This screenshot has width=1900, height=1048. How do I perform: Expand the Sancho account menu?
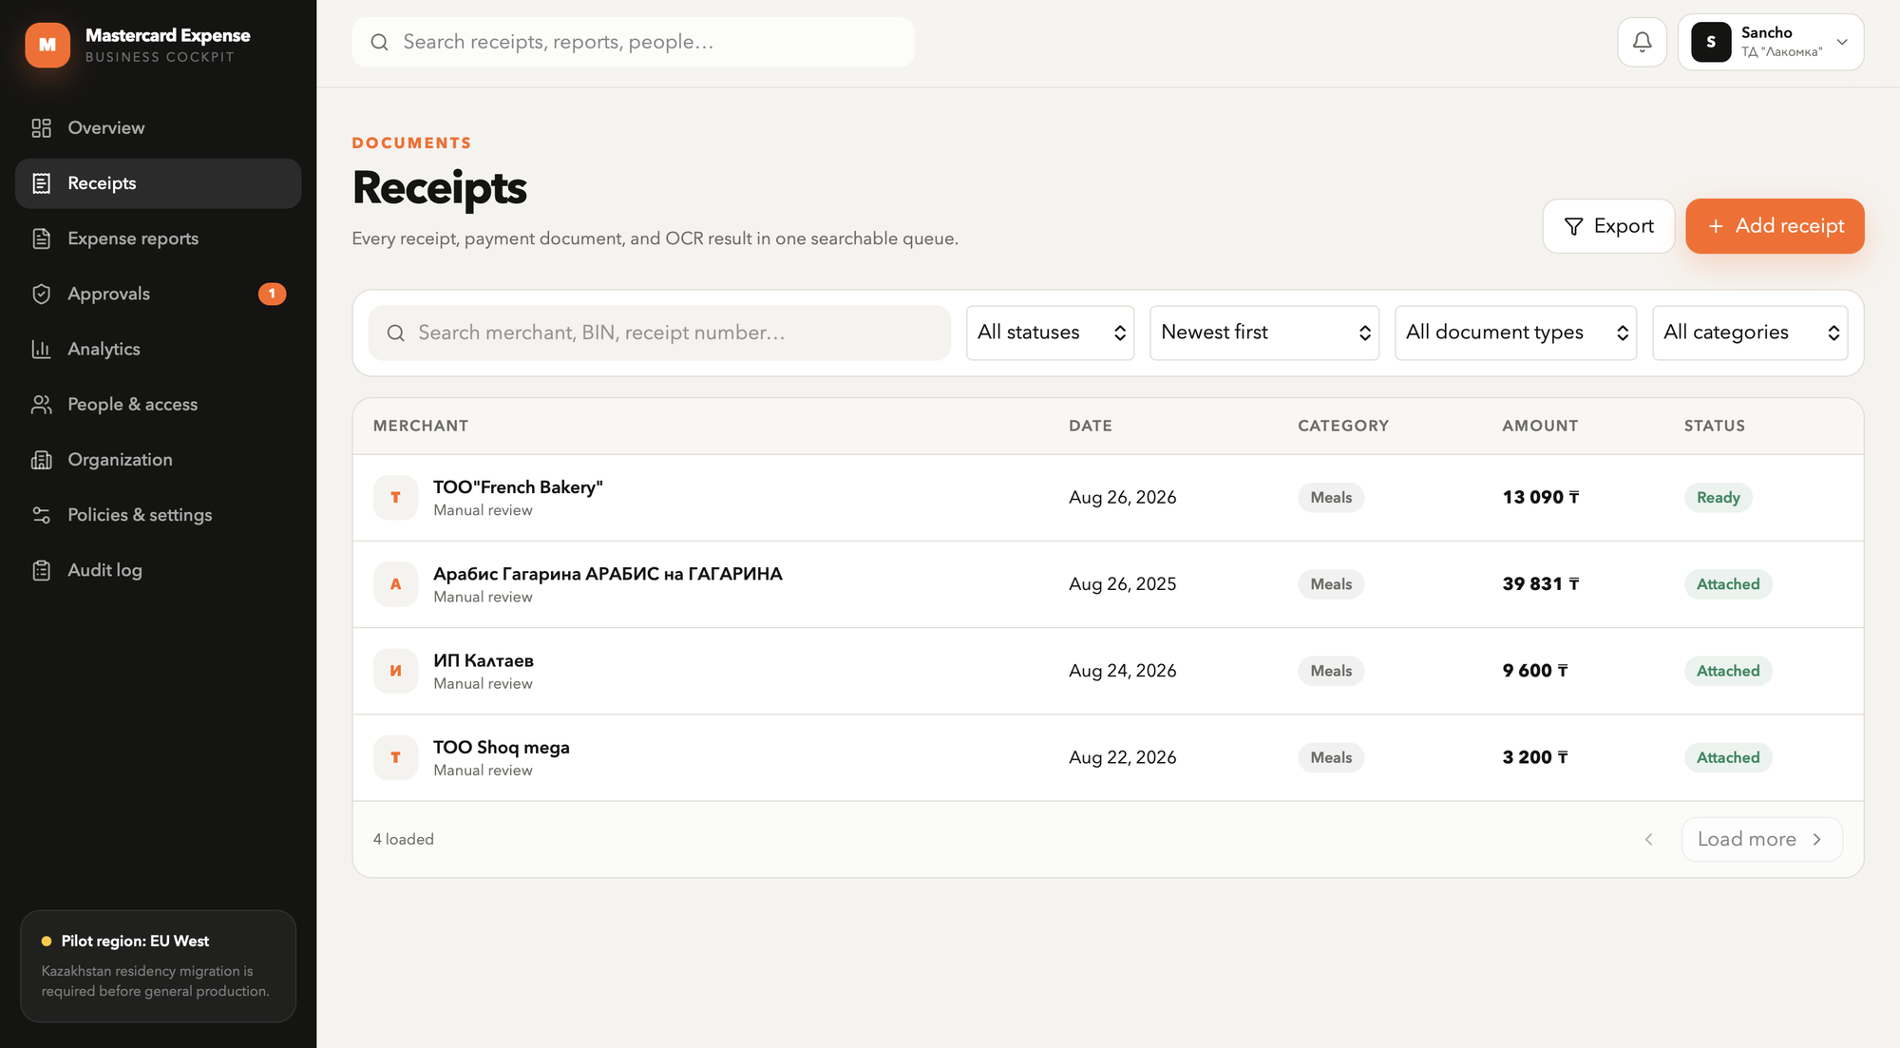1771,42
